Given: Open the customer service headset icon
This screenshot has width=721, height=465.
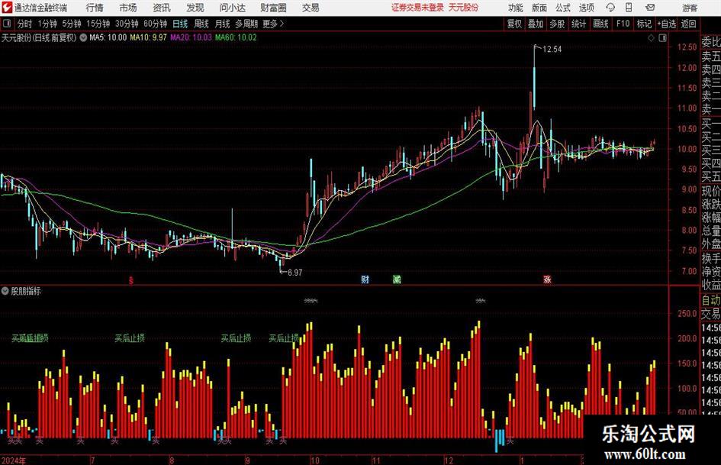Looking at the screenshot, I should coord(610,8).
